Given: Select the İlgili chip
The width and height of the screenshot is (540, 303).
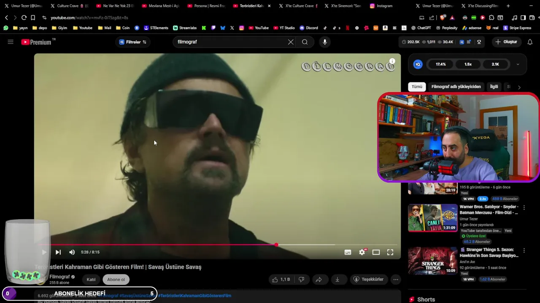Looking at the screenshot, I should tap(494, 87).
